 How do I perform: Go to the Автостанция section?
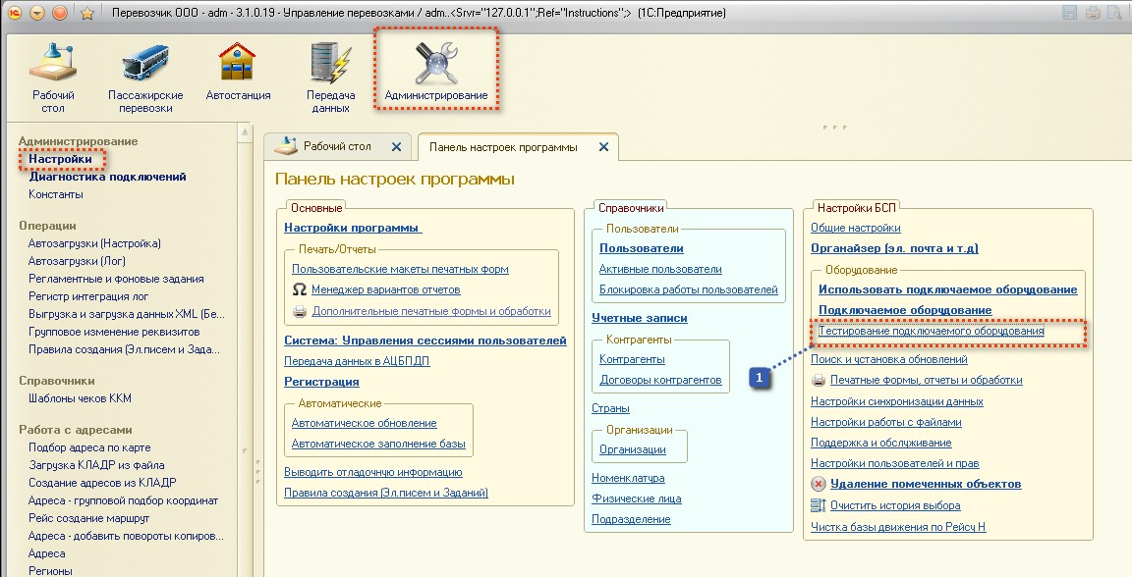click(x=238, y=65)
